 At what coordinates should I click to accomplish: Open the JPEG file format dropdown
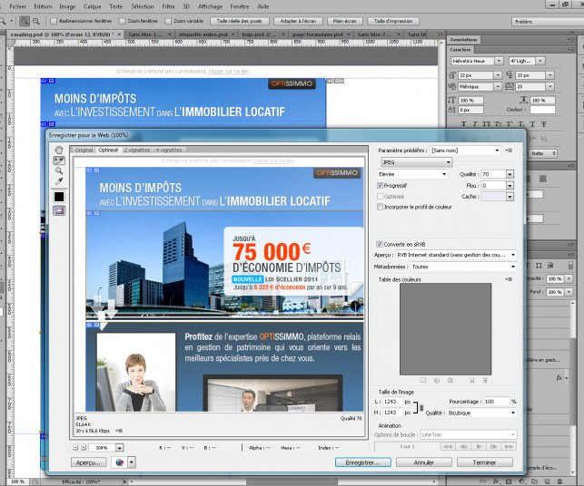414,162
